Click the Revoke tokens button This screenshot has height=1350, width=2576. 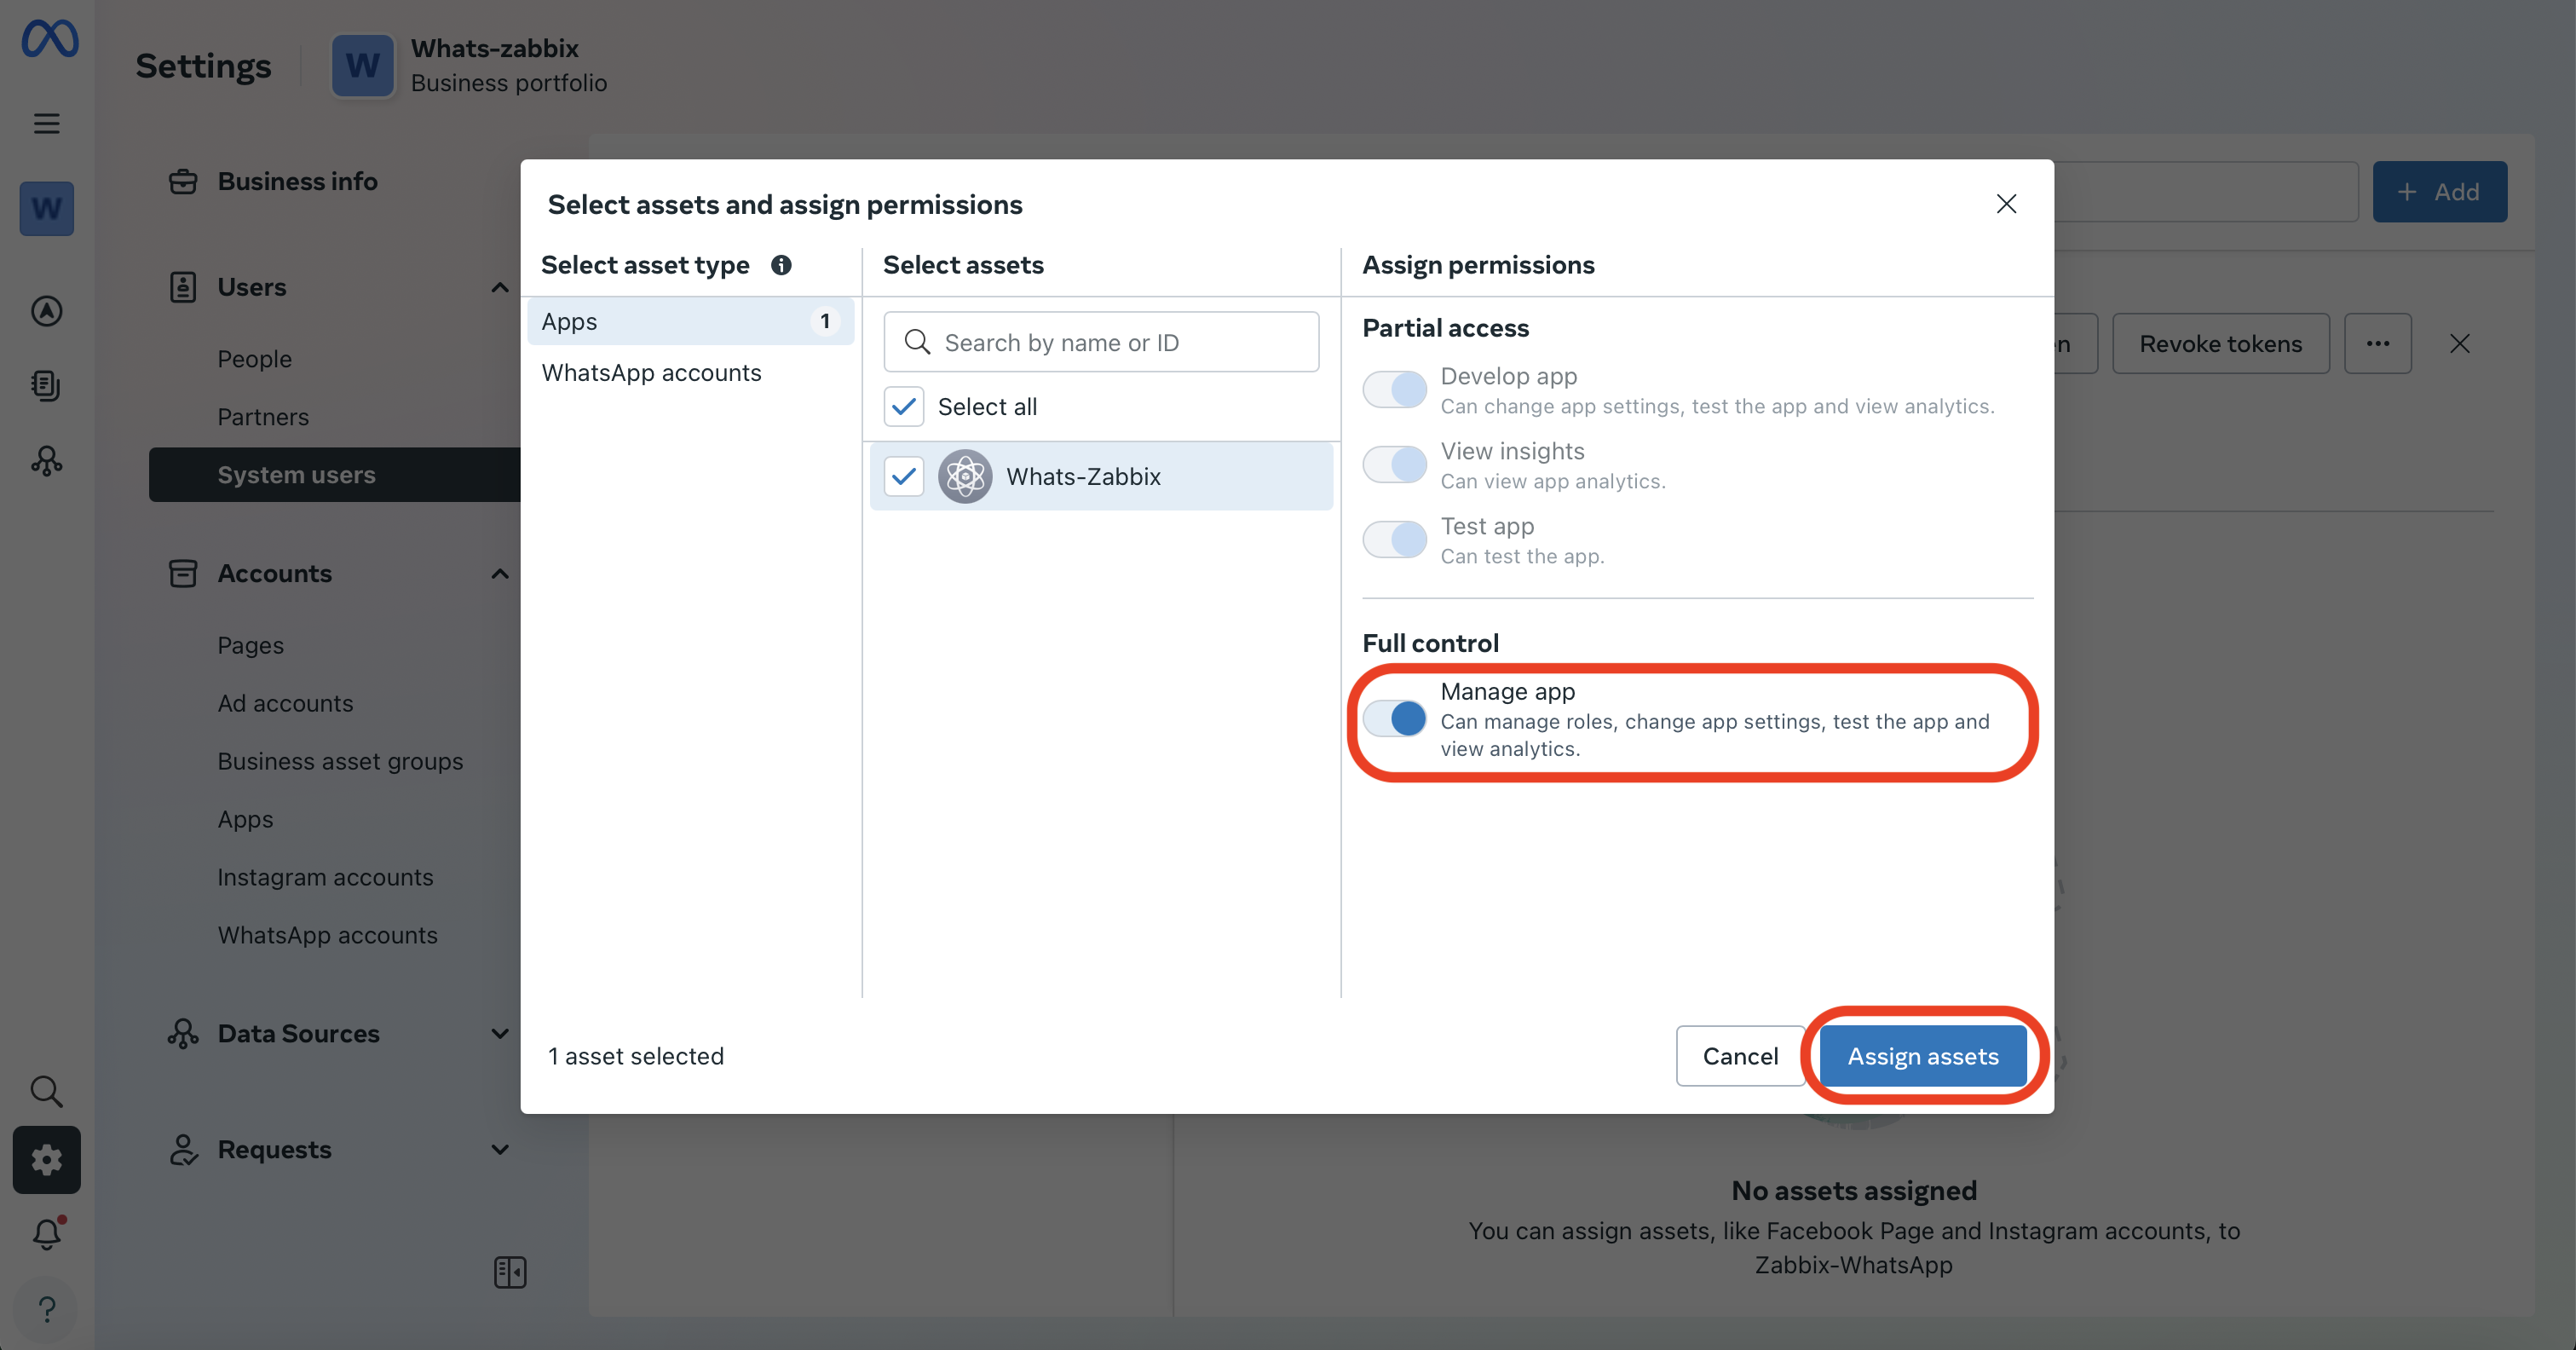[x=2220, y=344]
